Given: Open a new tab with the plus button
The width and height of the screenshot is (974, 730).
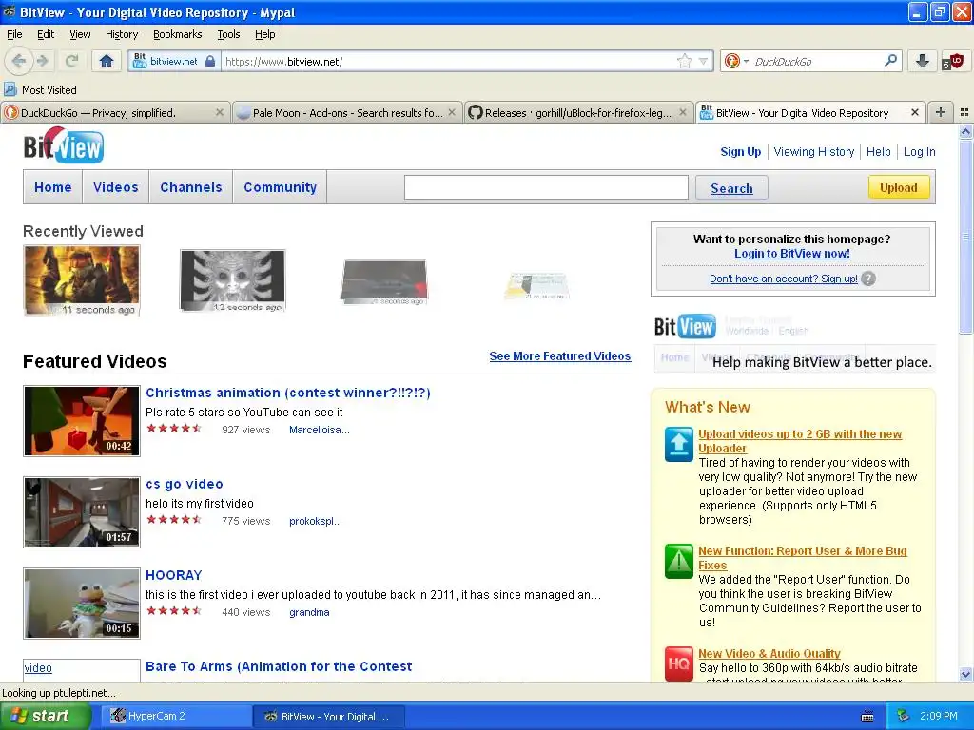Looking at the screenshot, I should pos(941,112).
